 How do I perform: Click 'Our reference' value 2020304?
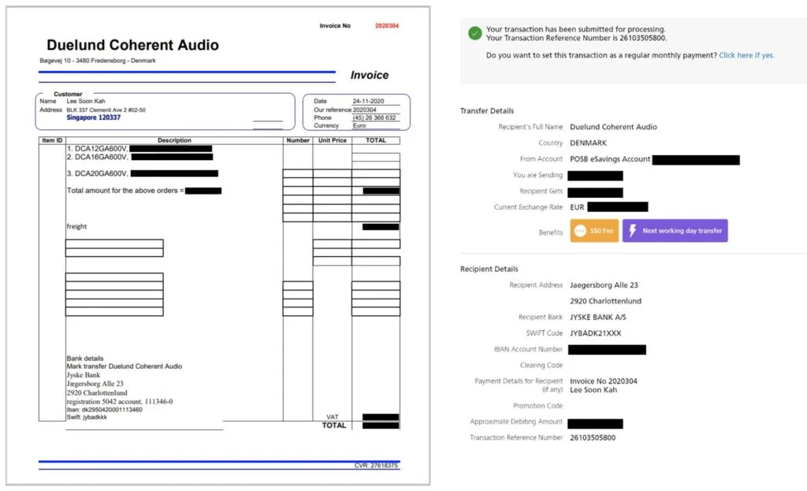[x=364, y=110]
